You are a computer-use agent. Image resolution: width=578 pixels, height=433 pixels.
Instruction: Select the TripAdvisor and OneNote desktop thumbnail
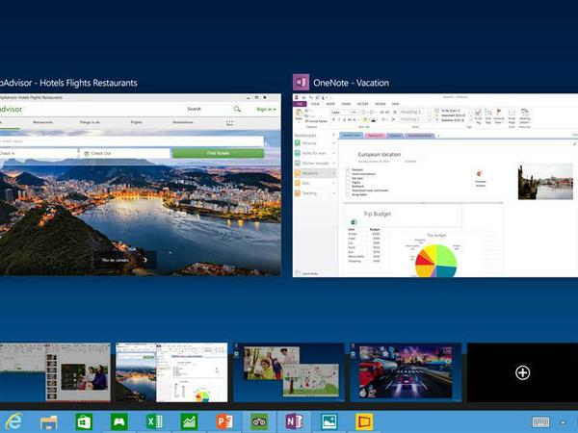click(171, 372)
